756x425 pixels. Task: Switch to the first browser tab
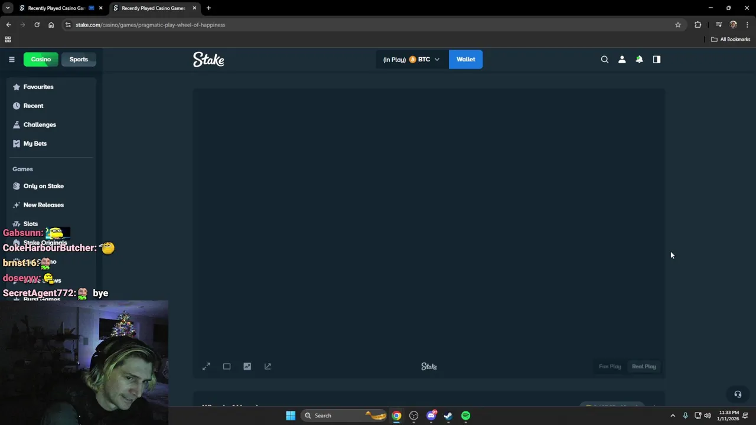click(x=57, y=8)
